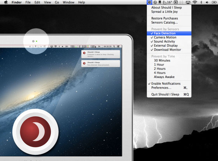
Task: Click the 'Computer is about to sleep' notification in laptop image
Action: pyautogui.click(x=101, y=54)
